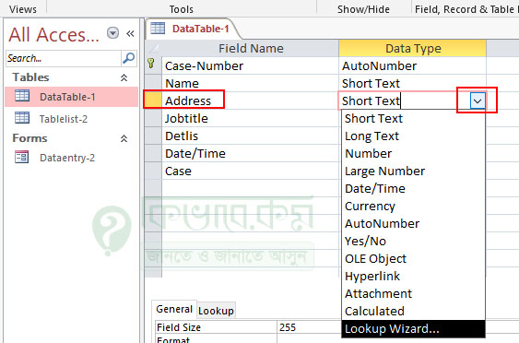This screenshot has width=519, height=343.
Task: Choose AutoNumber from the dropdown list
Action: pos(413,223)
